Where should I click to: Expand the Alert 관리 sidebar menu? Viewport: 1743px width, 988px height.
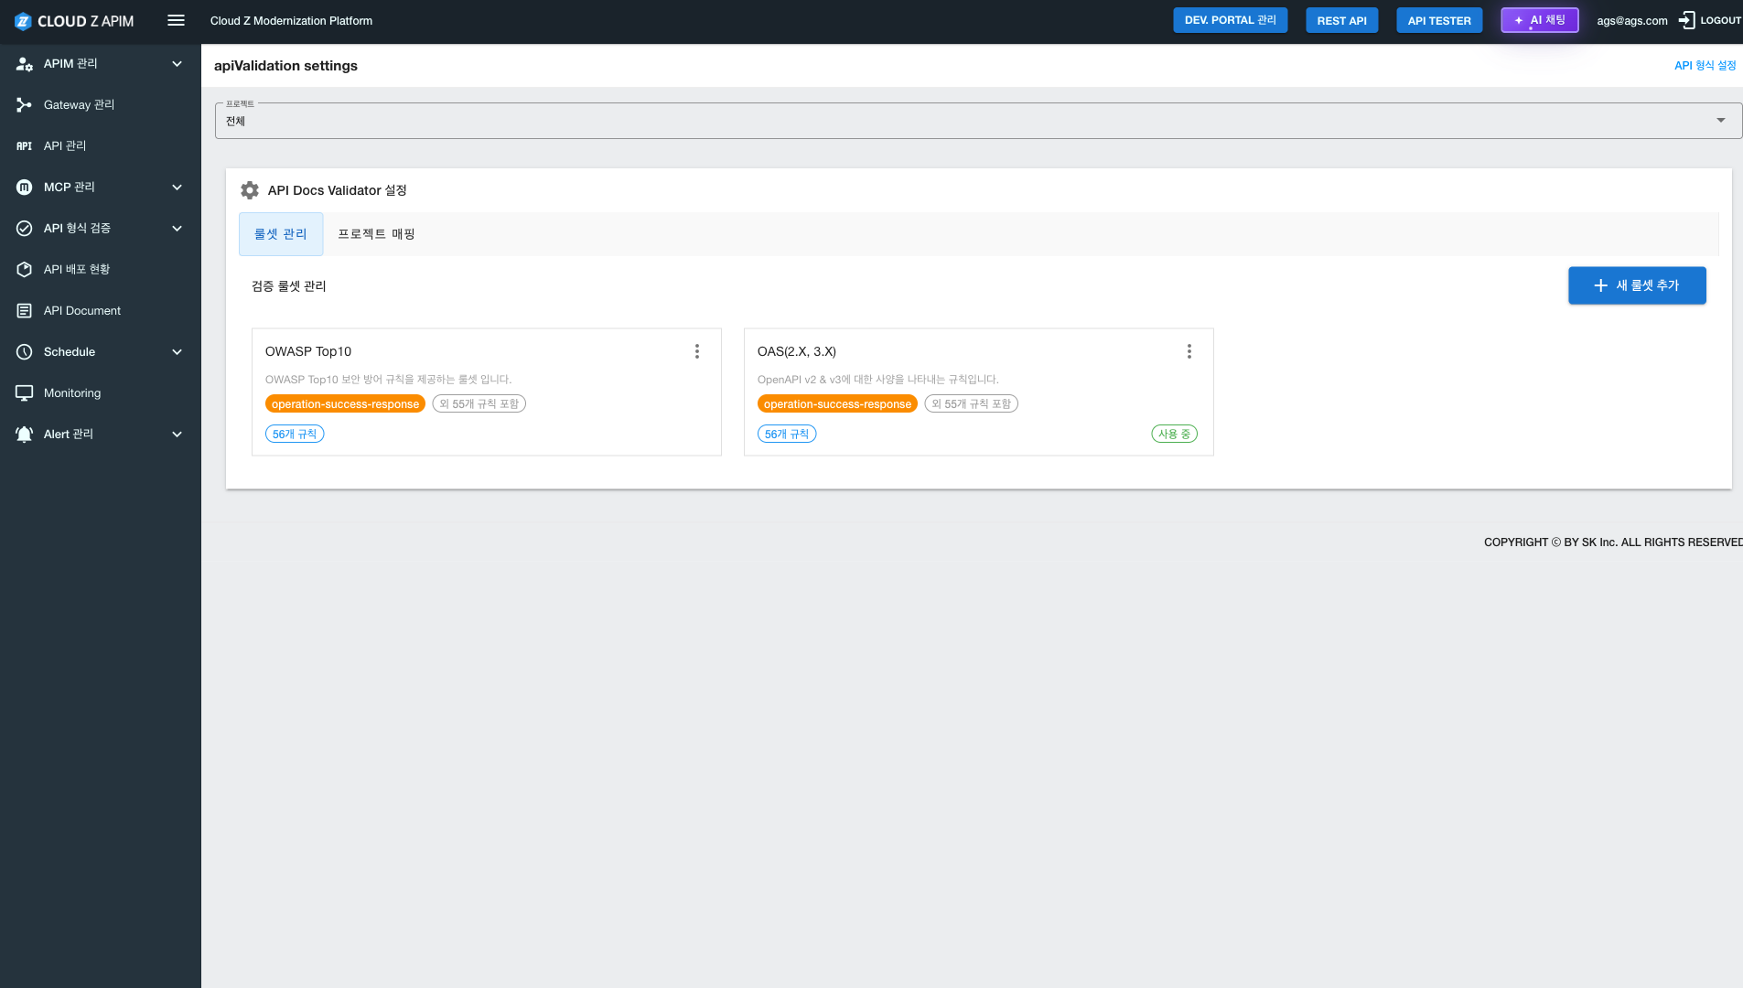point(177,435)
